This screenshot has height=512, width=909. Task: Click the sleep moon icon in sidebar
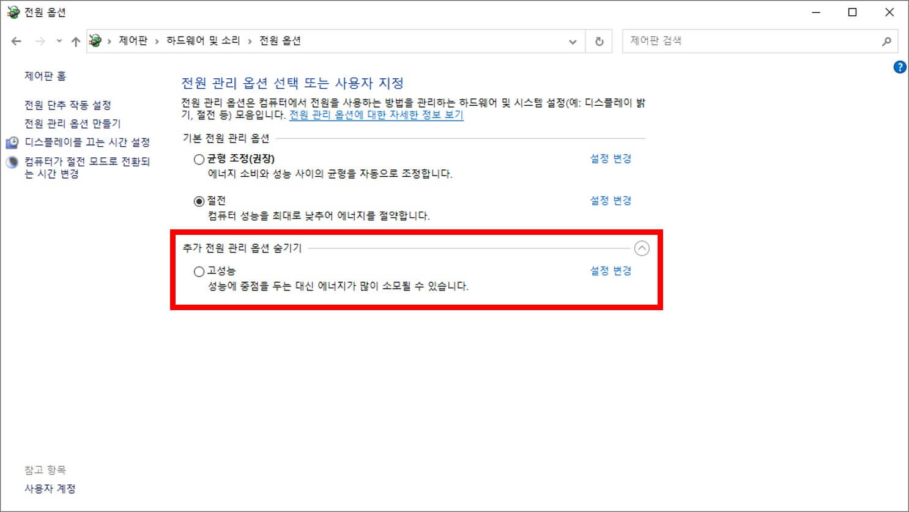[x=12, y=162]
